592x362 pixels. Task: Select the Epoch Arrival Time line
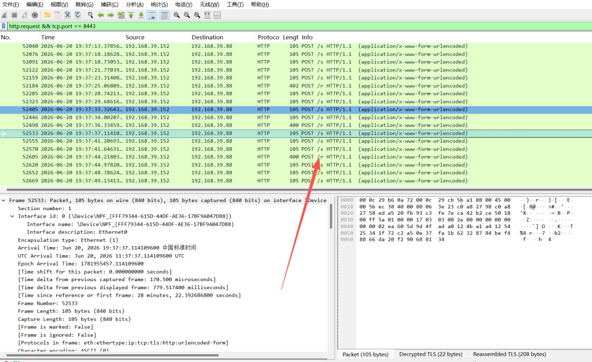pyautogui.click(x=80, y=264)
